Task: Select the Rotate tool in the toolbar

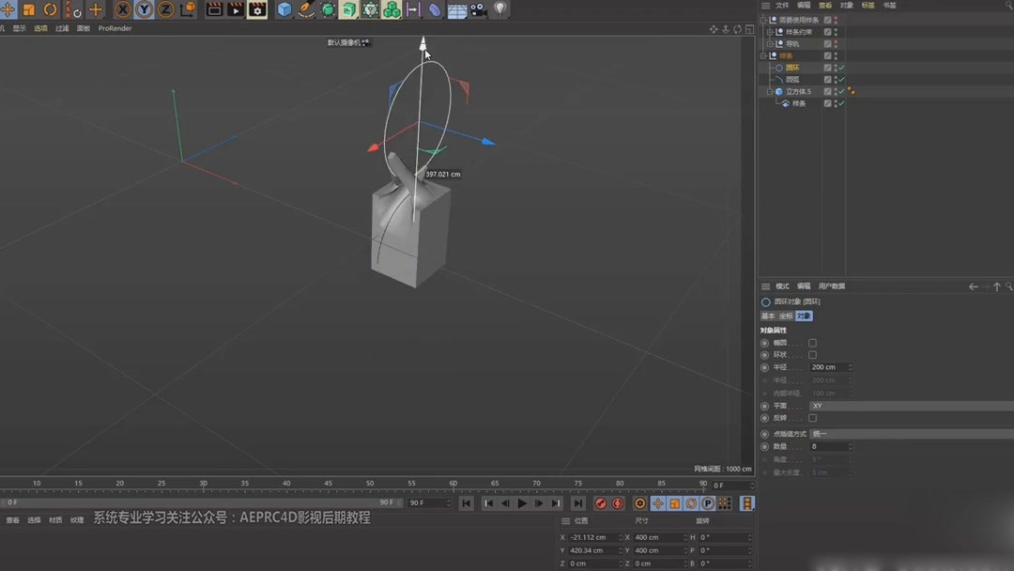Action: [49, 9]
